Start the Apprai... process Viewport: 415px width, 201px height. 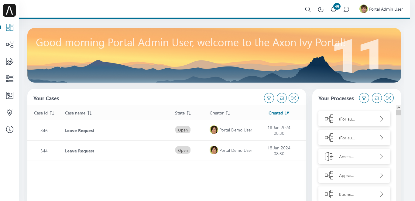point(354,175)
